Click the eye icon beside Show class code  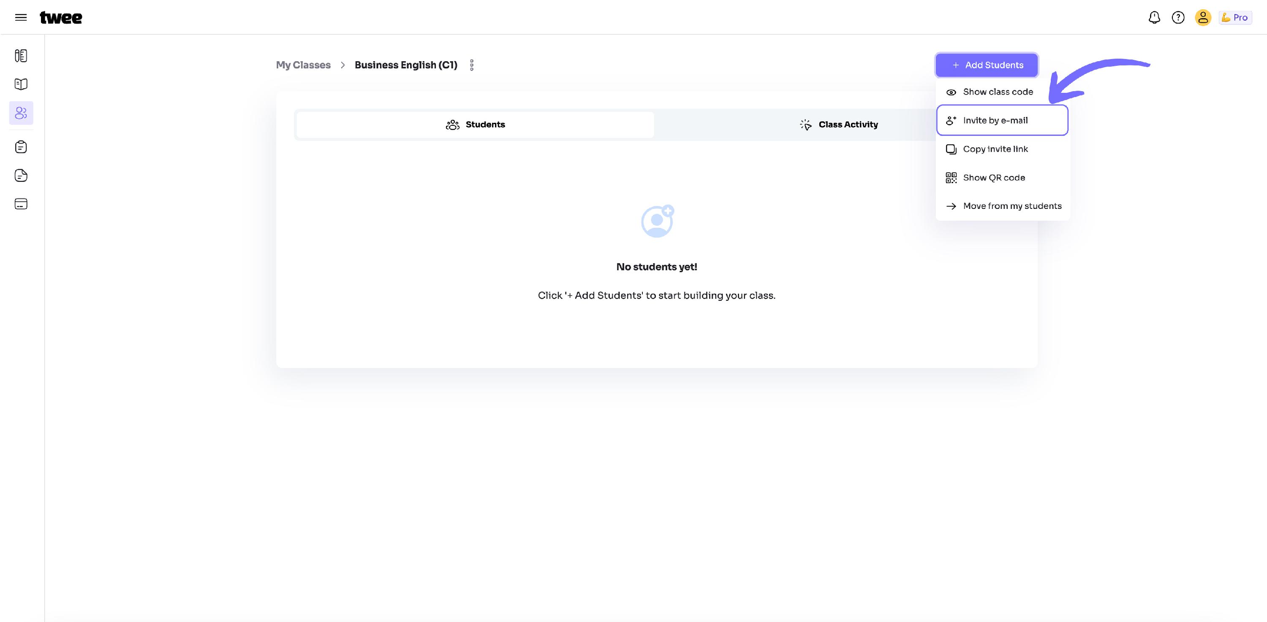pyautogui.click(x=951, y=92)
